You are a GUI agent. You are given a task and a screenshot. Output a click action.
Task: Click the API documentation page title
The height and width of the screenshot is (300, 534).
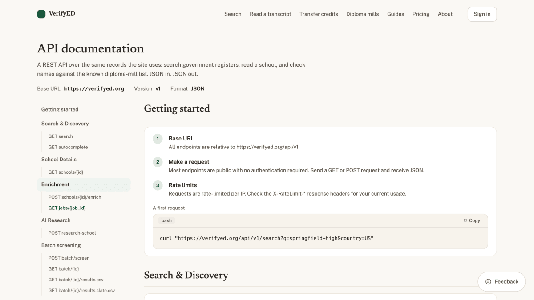(x=90, y=48)
